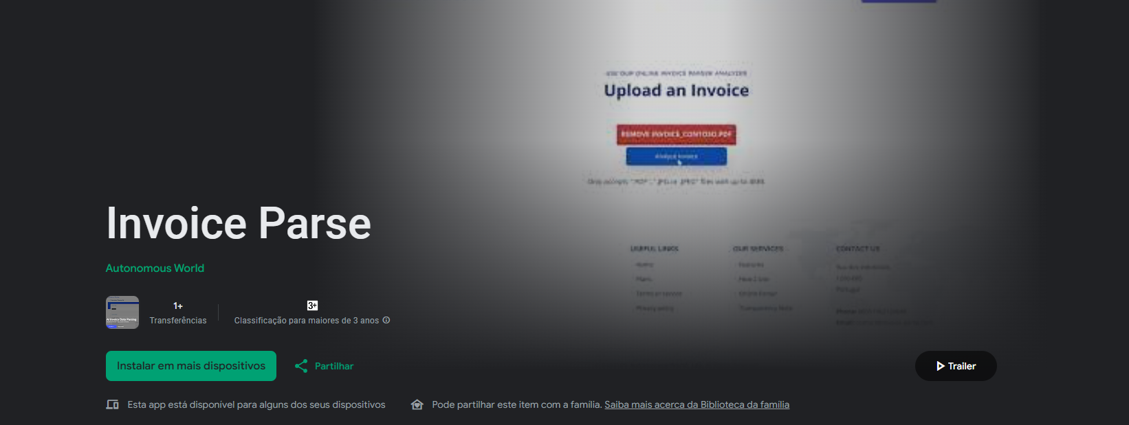
Task: Open the Invoice Parse app icon thumbnail
Action: [122, 312]
